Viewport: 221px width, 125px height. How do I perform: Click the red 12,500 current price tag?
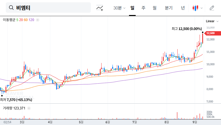(211, 33)
